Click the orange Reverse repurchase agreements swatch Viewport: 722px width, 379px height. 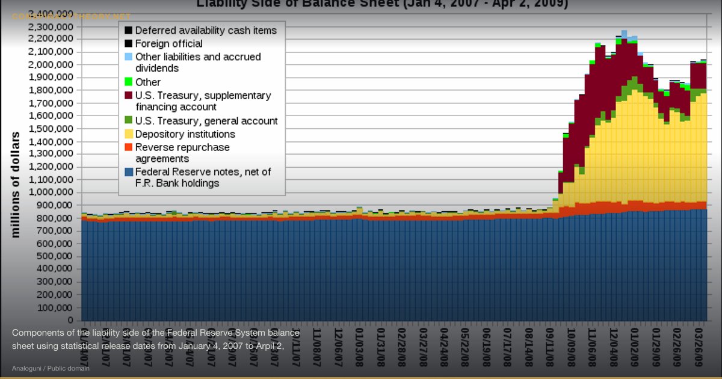coord(128,147)
